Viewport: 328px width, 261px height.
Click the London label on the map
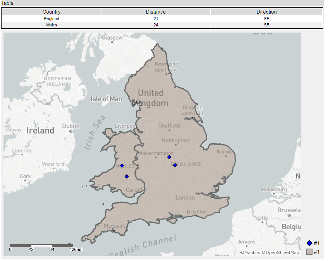[x=185, y=197]
